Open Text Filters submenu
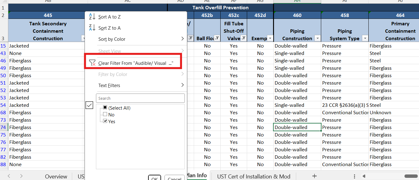 coord(136,85)
